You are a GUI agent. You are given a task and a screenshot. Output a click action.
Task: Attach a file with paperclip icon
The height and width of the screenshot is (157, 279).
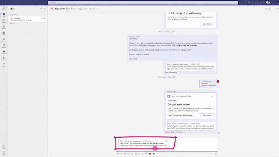[x=125, y=154]
